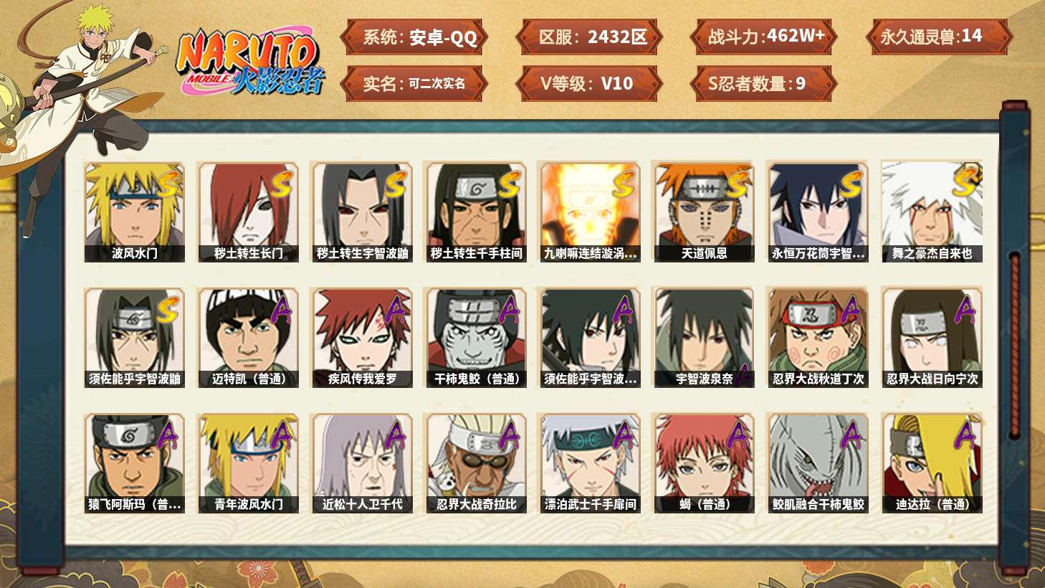This screenshot has width=1045, height=588.
Task: Click the 秽土转生长门 character card
Action: 248,212
